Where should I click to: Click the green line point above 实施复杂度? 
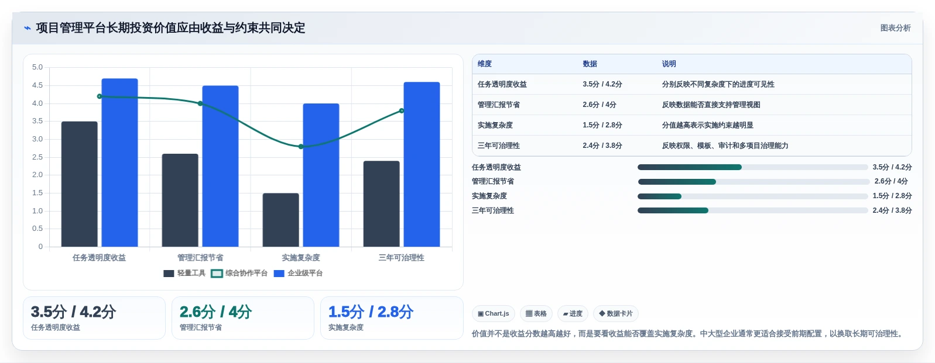pyautogui.click(x=301, y=147)
